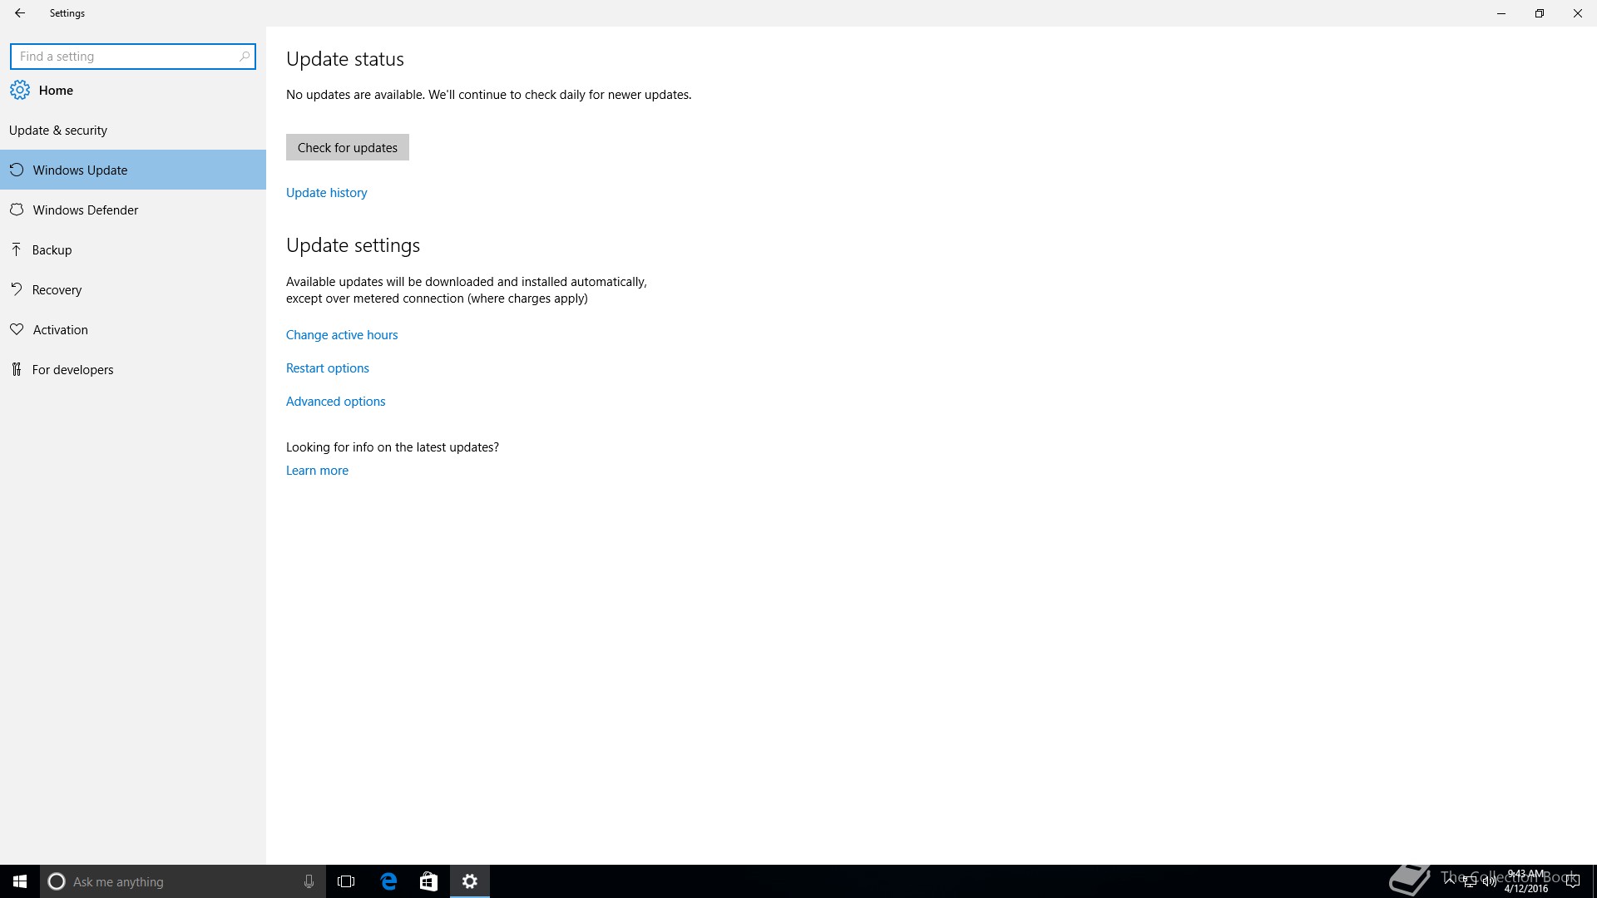Click the Recovery history icon
This screenshot has width=1597, height=898.
pos(17,289)
